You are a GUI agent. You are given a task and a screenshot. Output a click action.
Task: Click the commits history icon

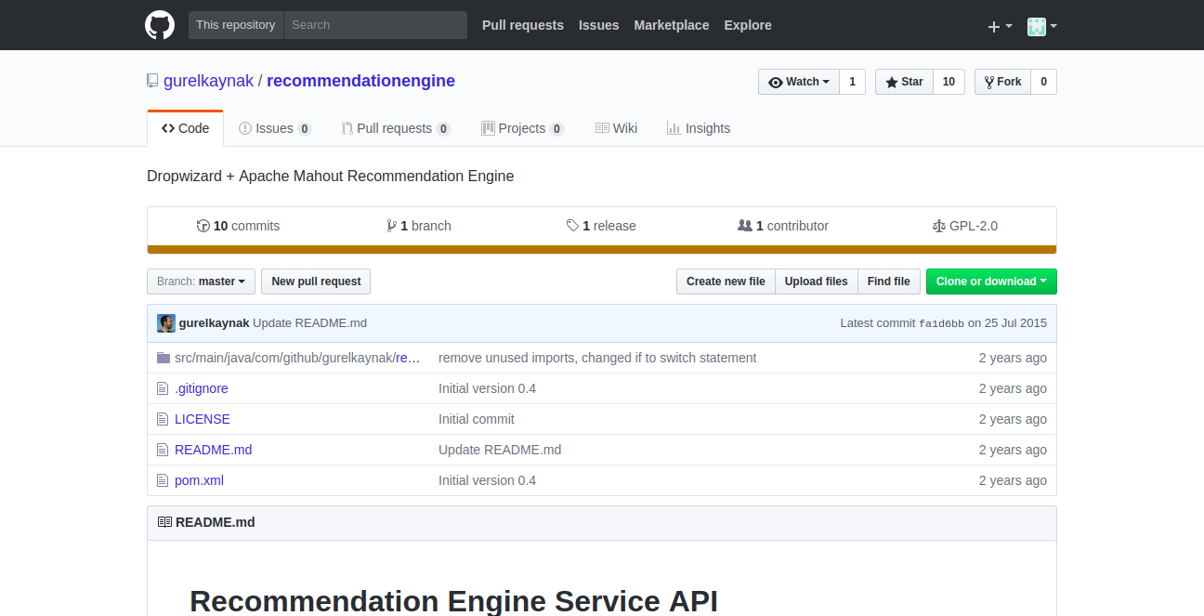203,226
